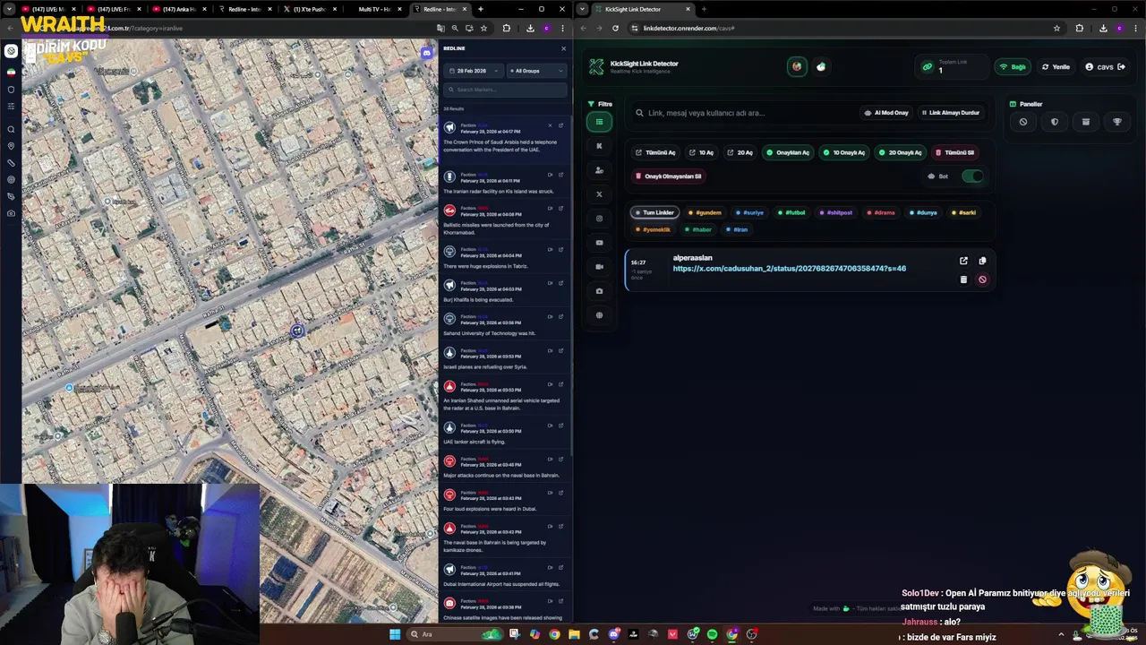
Task: Open the Windows Start menu
Action: point(395,634)
